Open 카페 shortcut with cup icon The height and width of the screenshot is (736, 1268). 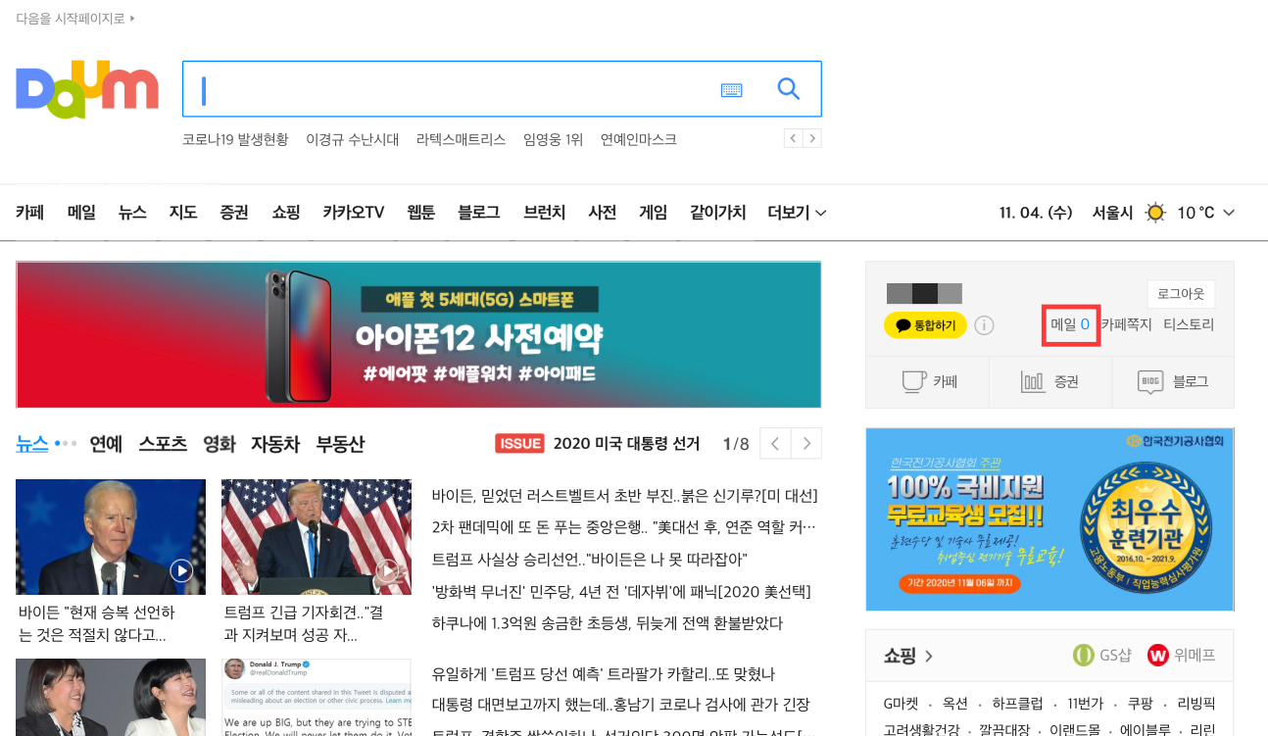[x=928, y=382]
